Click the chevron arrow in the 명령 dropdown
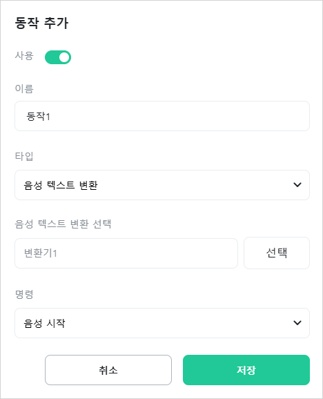This screenshot has width=323, height=399. [297, 323]
